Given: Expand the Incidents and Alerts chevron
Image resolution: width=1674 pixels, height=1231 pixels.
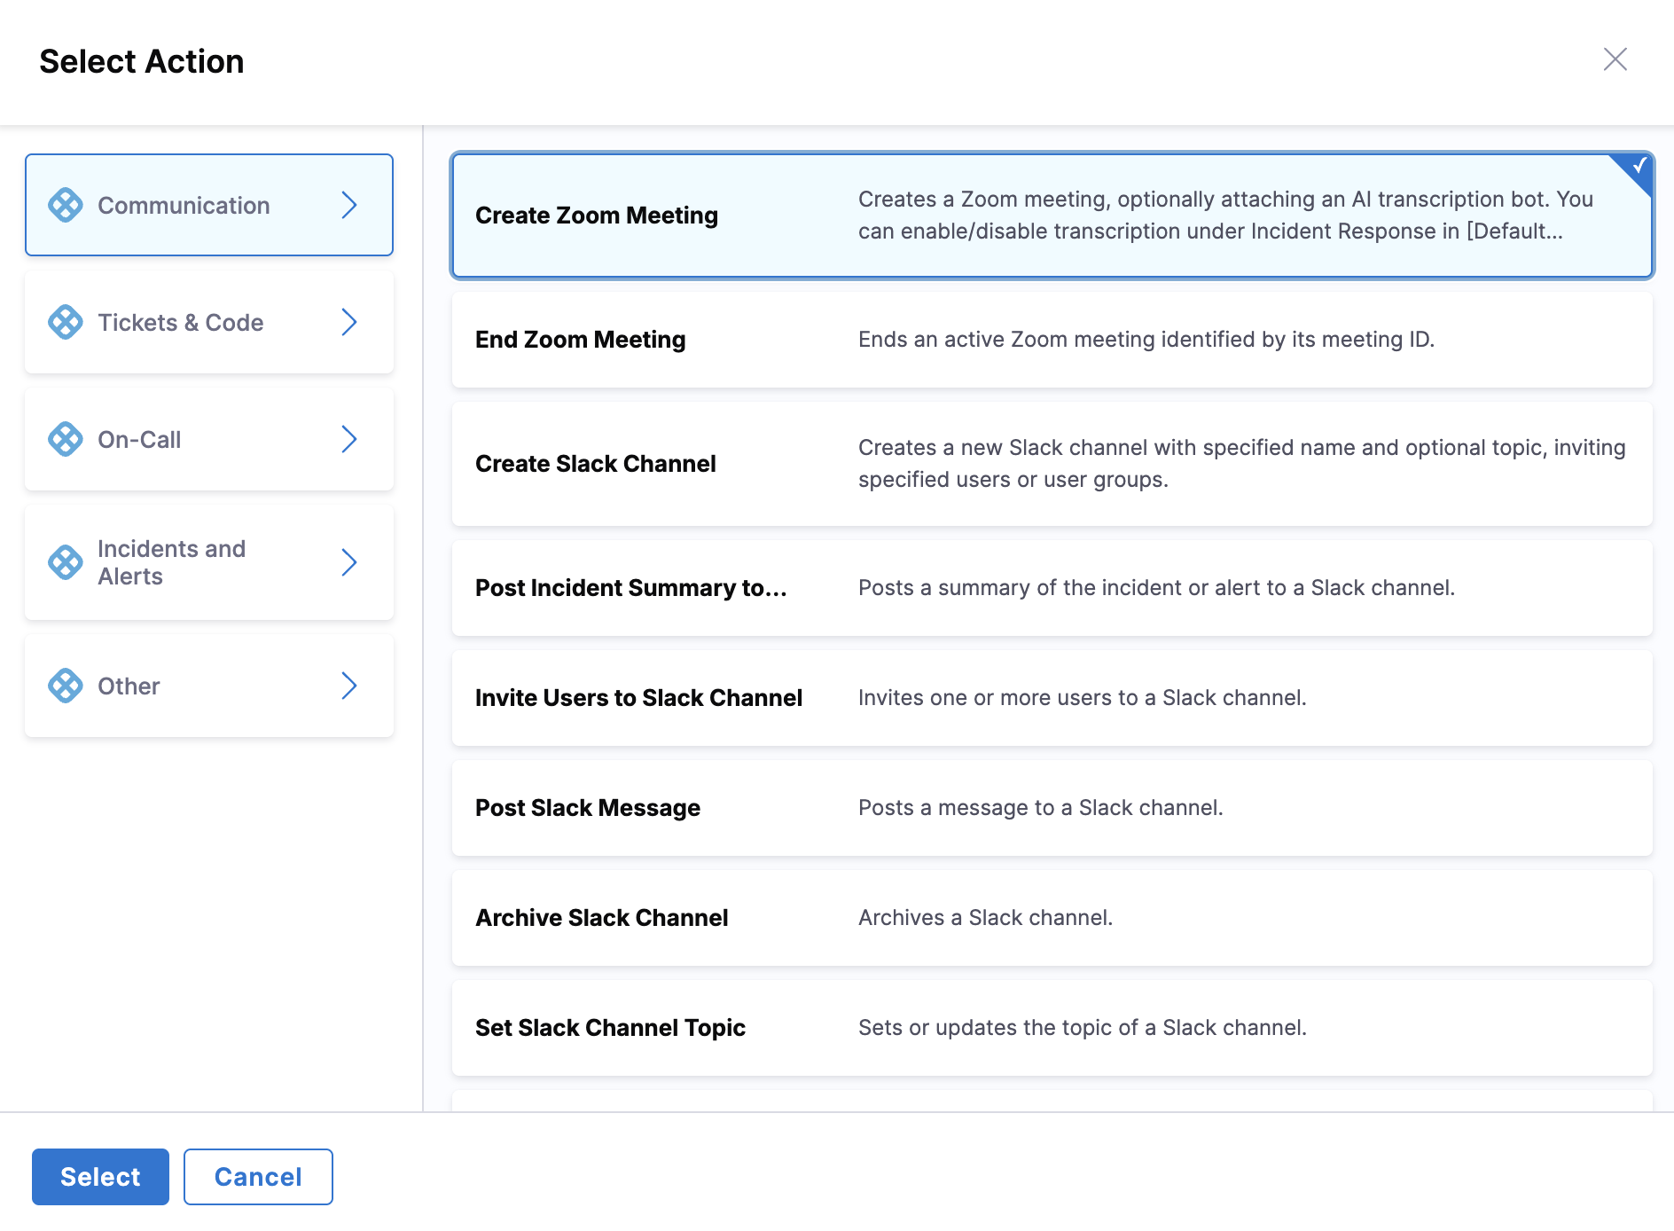Looking at the screenshot, I should tap(349, 562).
